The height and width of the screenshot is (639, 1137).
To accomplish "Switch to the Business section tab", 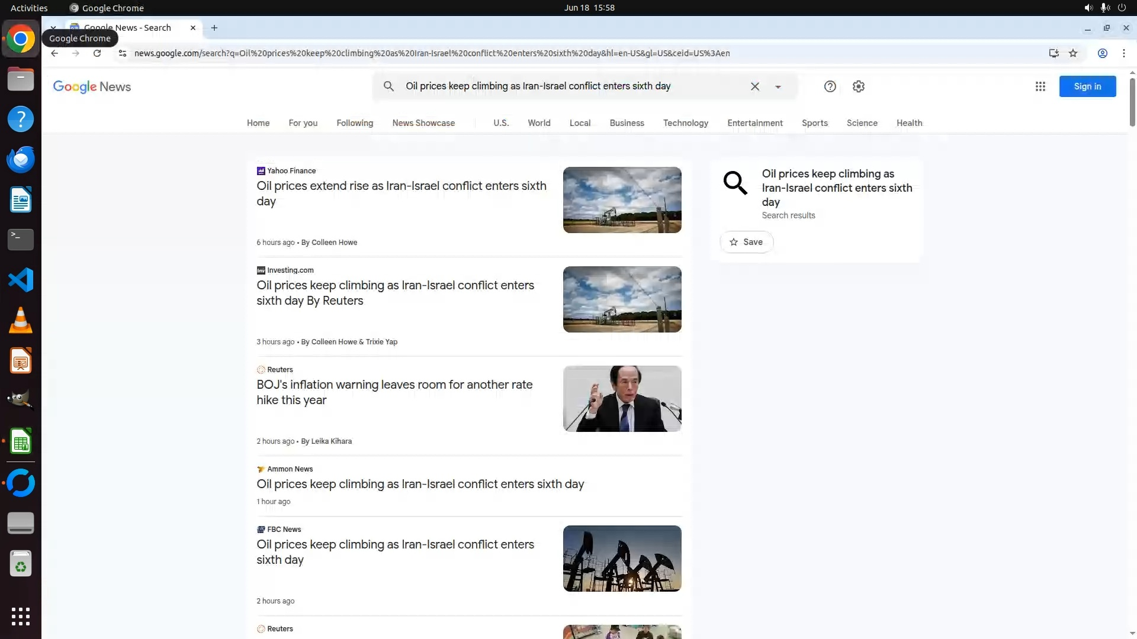I will (627, 123).
